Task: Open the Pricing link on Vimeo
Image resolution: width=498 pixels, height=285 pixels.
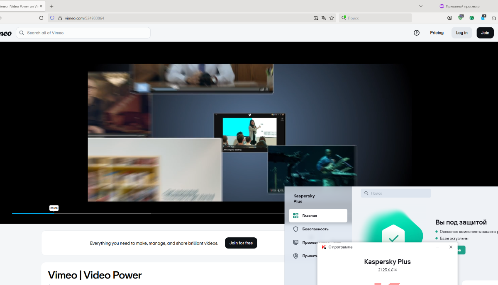Action: coord(437,33)
